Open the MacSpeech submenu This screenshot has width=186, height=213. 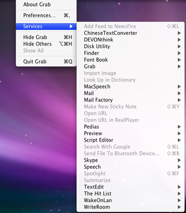click(x=131, y=87)
